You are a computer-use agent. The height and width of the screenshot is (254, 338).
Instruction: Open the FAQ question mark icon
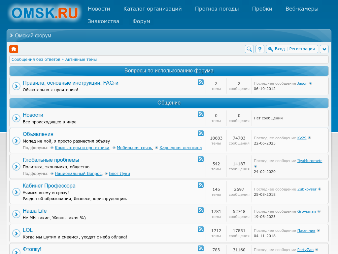260,49
